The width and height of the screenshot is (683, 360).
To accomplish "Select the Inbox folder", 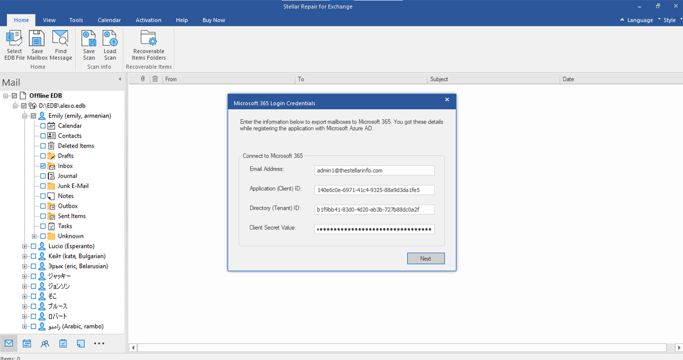I will click(x=65, y=166).
